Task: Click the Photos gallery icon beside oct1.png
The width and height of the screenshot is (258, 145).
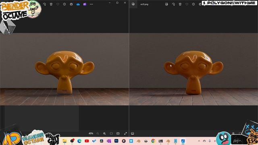Action: 133,4
